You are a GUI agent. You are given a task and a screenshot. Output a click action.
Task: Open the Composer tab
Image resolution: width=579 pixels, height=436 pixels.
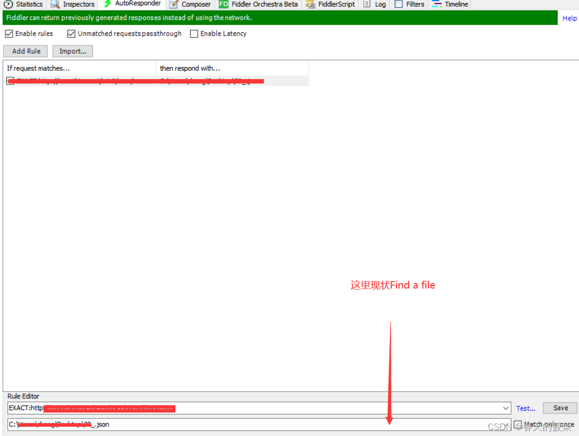click(191, 4)
